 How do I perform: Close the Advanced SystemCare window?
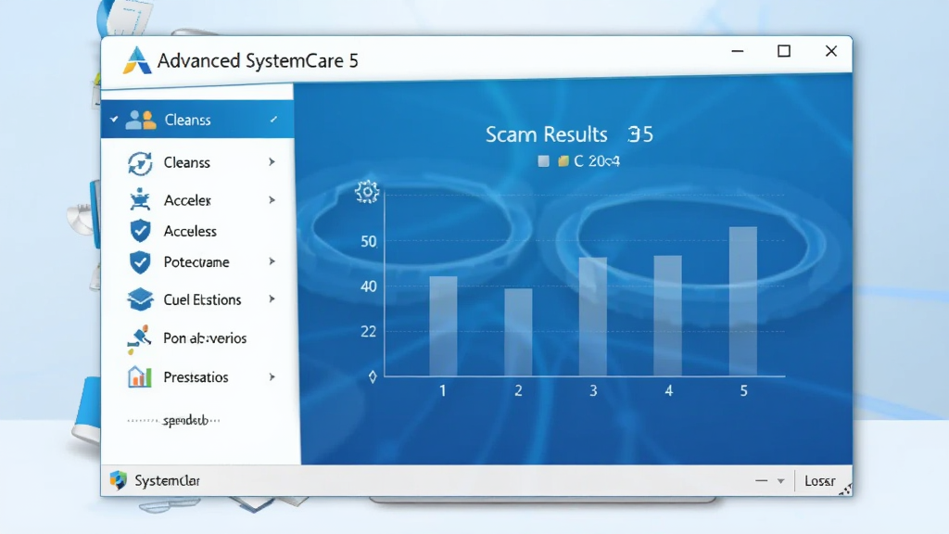[831, 52]
